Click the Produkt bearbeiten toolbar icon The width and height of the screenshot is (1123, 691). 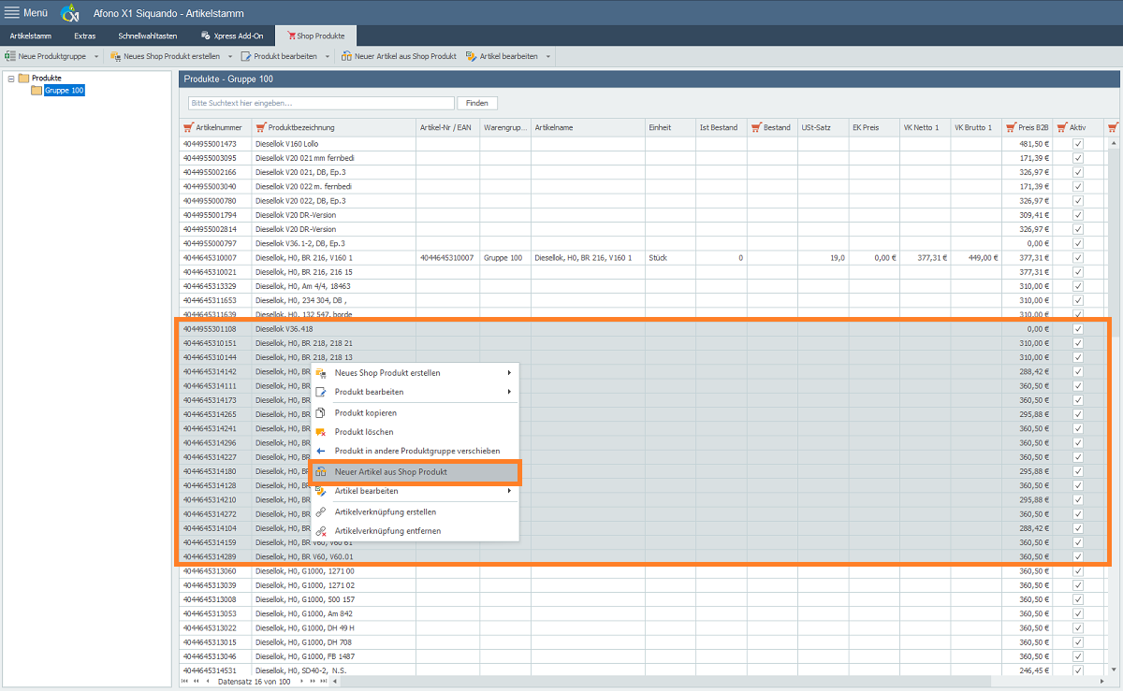pyautogui.click(x=246, y=56)
